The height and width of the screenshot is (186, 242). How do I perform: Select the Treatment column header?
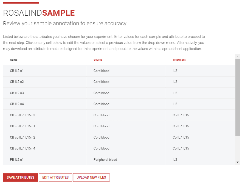coord(179,60)
